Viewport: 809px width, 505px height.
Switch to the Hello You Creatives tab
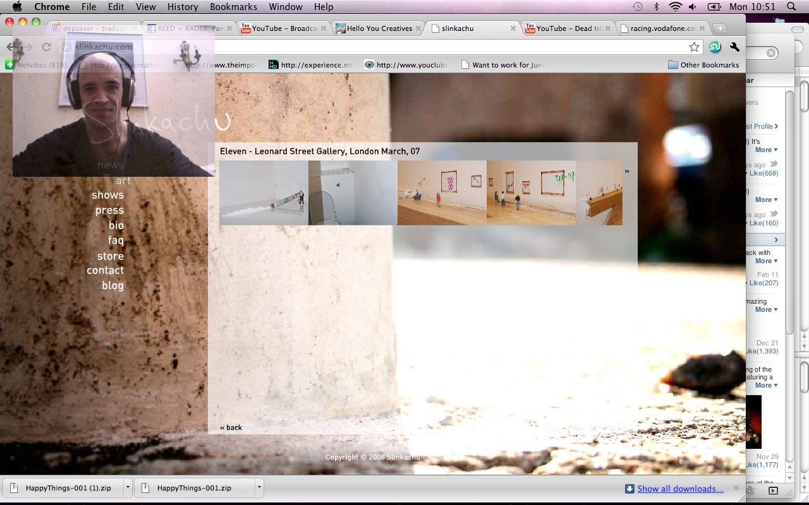(x=379, y=28)
